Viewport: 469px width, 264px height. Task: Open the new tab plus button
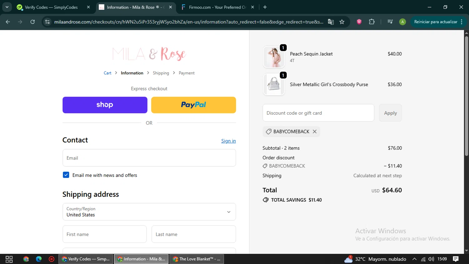265,7
